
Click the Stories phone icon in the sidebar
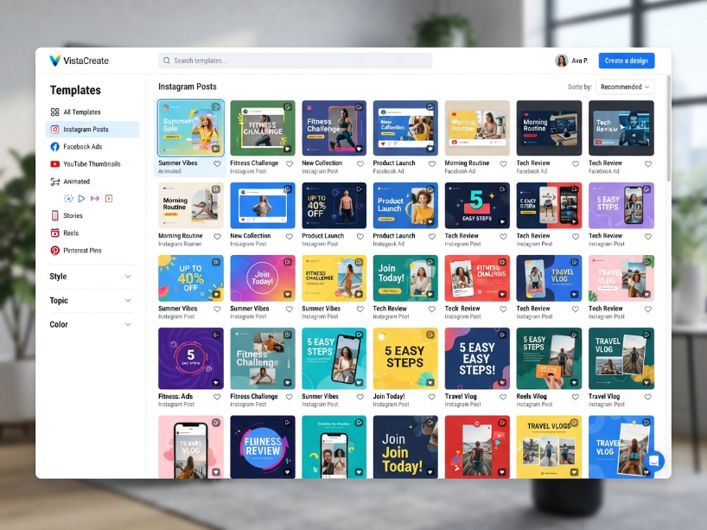(x=55, y=215)
